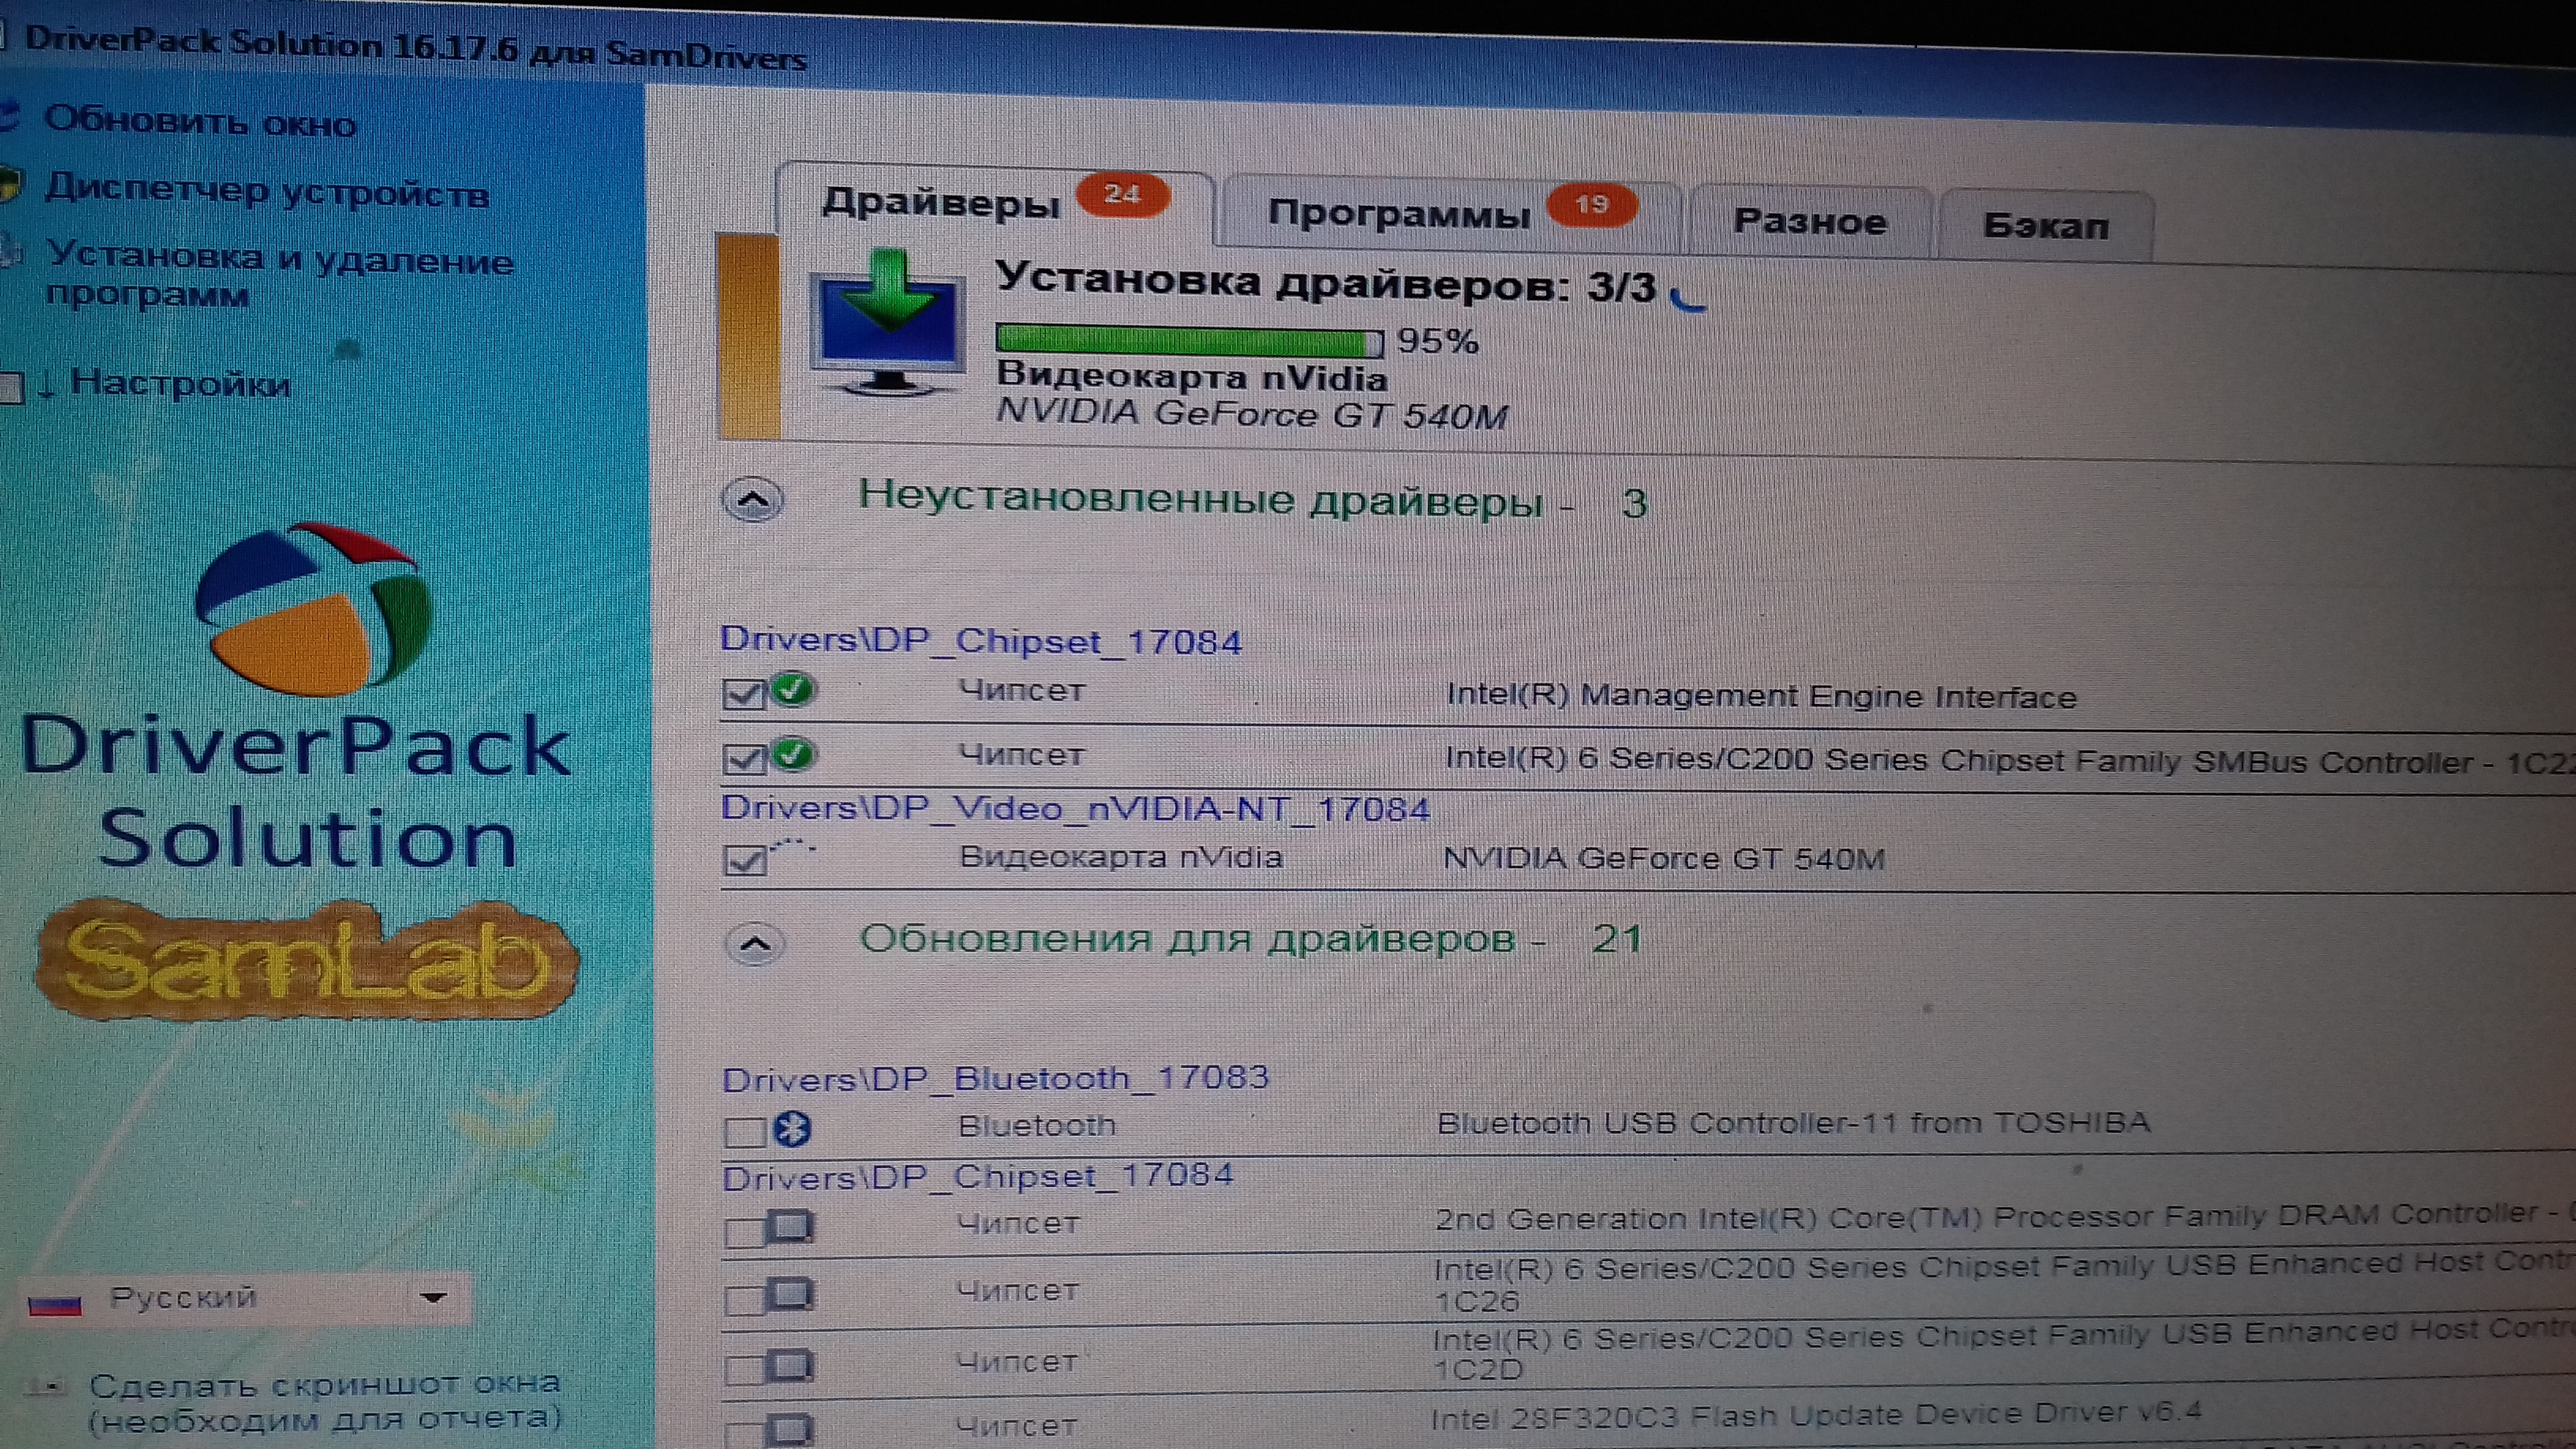Check USB Enhanced Host Controller 1C26 checkbox
This screenshot has height=1449, width=2576.
pyautogui.click(x=745, y=1299)
